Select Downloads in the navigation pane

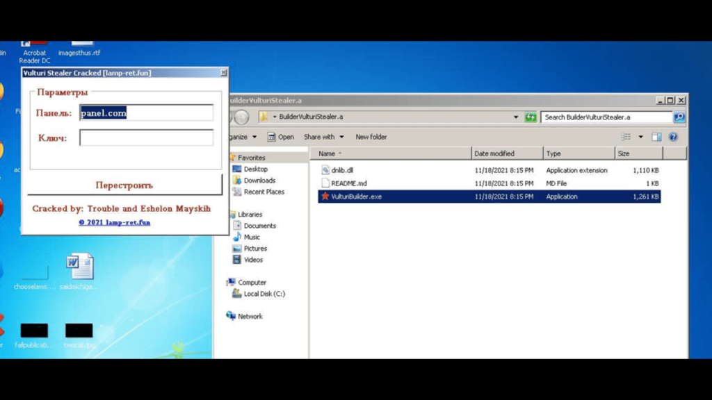pos(259,181)
